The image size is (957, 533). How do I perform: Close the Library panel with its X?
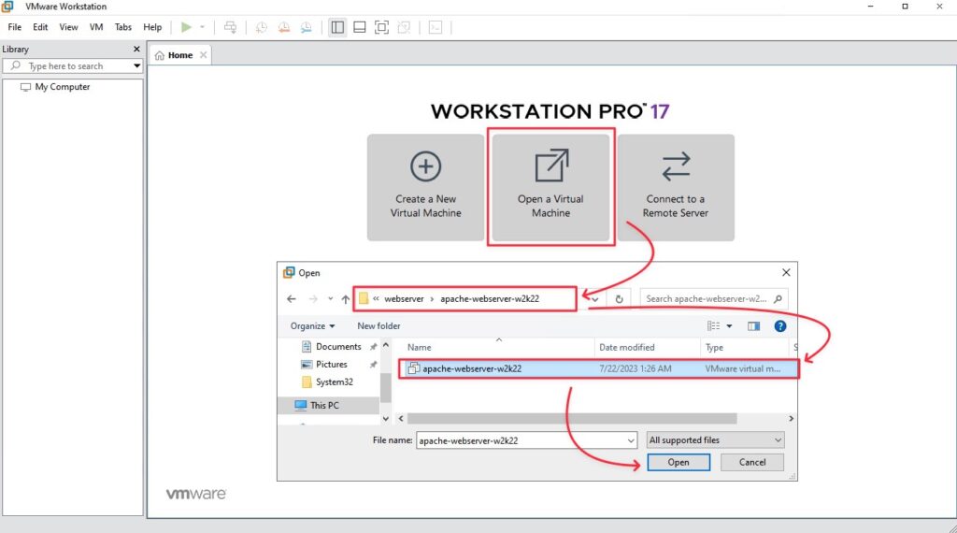[136, 49]
